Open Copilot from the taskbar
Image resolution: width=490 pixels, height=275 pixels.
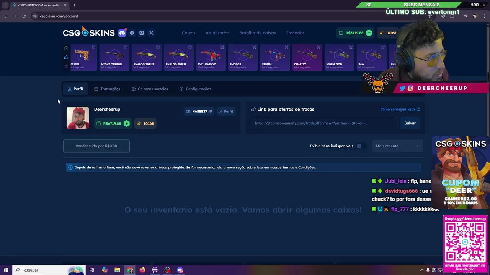(105, 270)
